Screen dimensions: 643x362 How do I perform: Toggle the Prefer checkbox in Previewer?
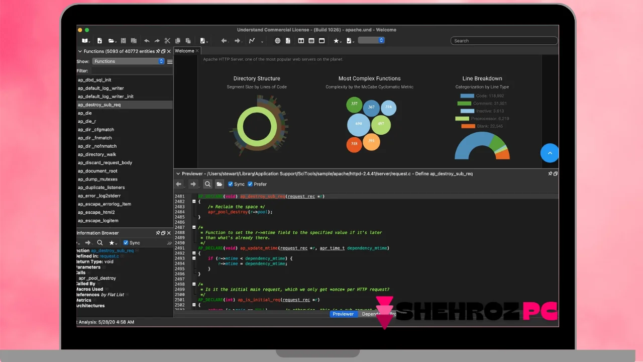pyautogui.click(x=250, y=184)
